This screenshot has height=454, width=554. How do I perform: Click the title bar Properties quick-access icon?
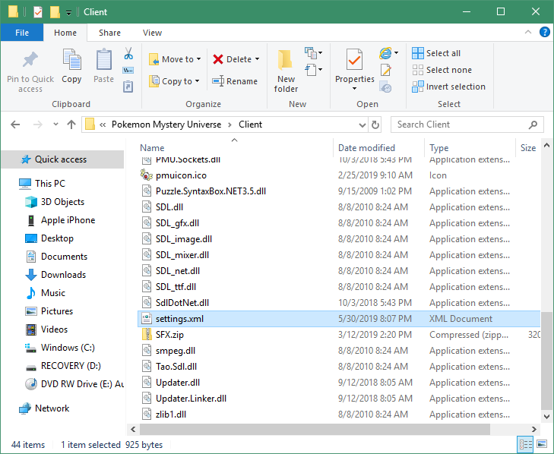(38, 12)
